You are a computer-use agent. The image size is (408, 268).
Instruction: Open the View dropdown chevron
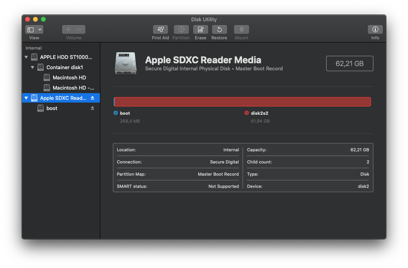click(x=40, y=29)
